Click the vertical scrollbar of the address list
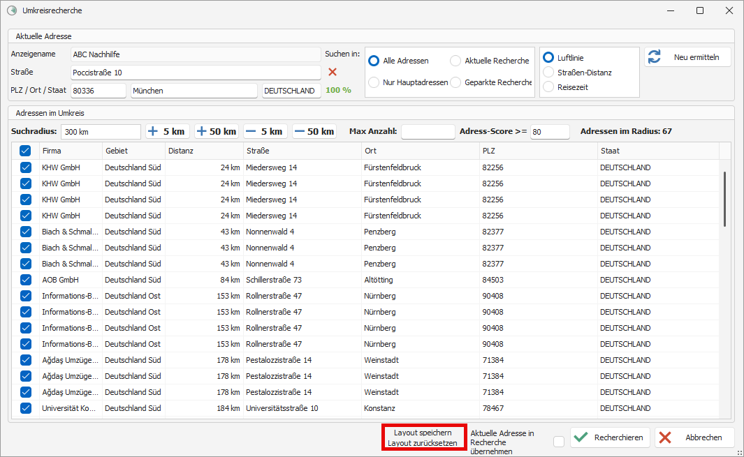The height and width of the screenshot is (457, 744). click(x=724, y=199)
